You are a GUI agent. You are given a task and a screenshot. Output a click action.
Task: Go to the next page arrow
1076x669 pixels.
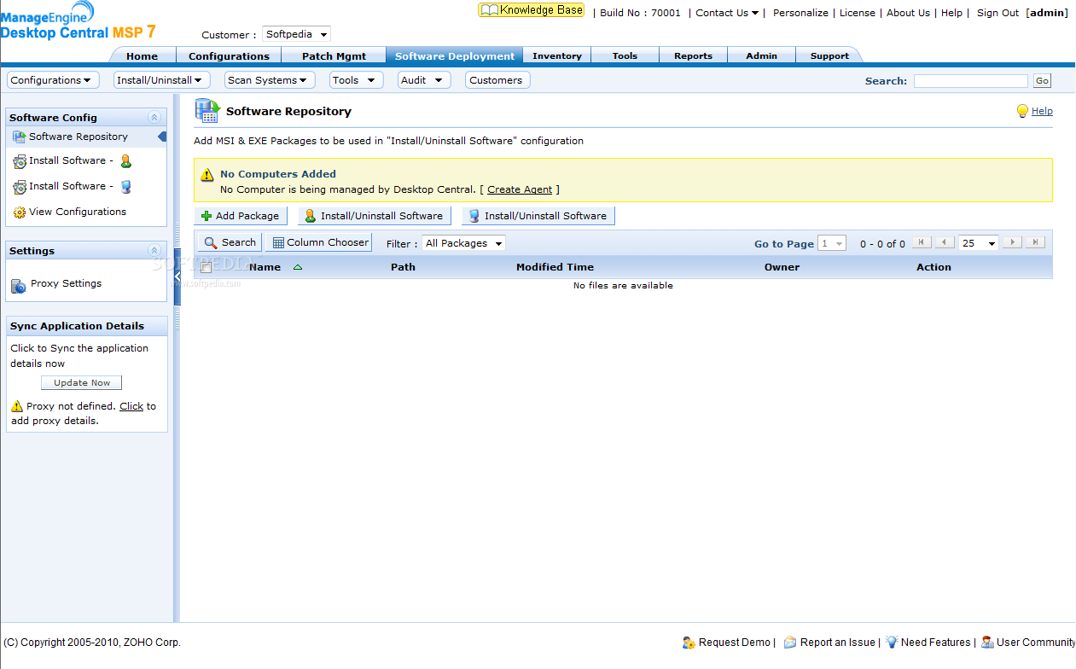pyautogui.click(x=1012, y=242)
